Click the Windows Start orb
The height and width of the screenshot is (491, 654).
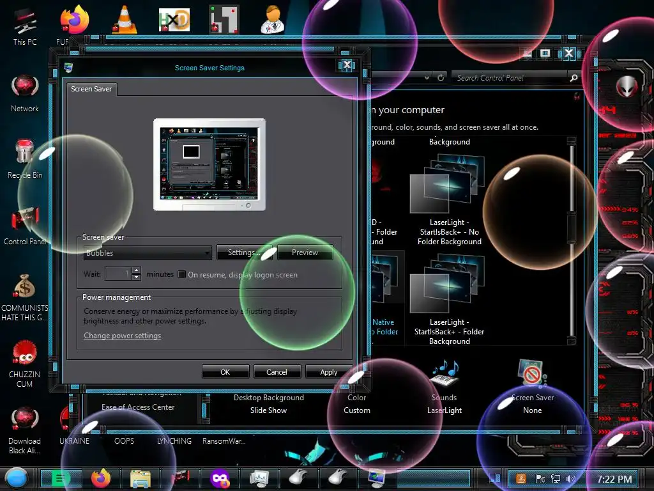click(17, 478)
